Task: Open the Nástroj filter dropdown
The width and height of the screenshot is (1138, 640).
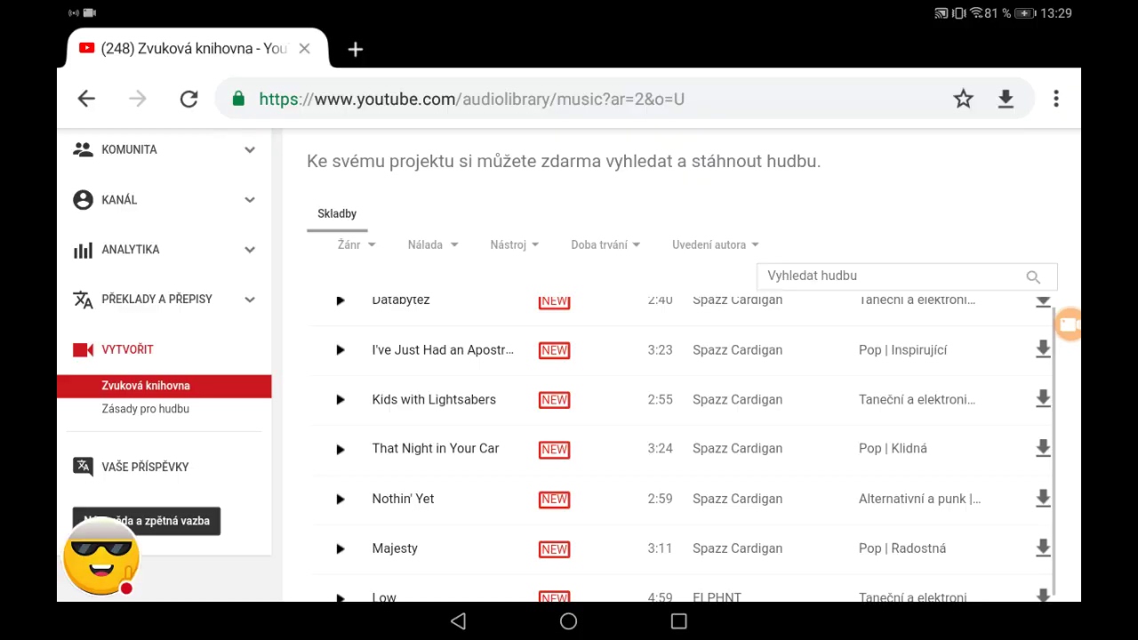Action: [515, 244]
